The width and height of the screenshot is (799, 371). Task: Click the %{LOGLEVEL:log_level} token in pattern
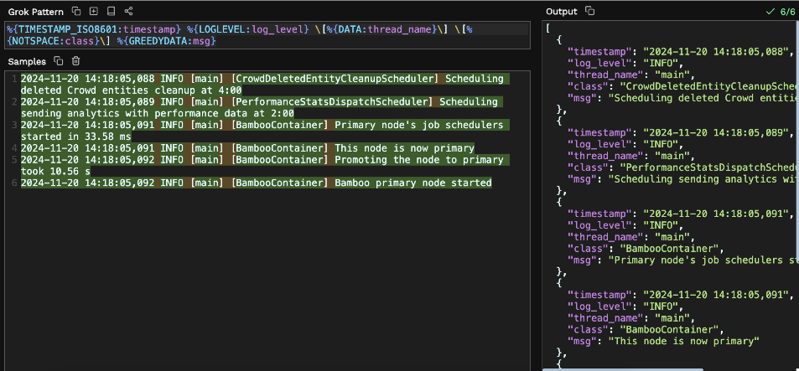click(x=247, y=29)
